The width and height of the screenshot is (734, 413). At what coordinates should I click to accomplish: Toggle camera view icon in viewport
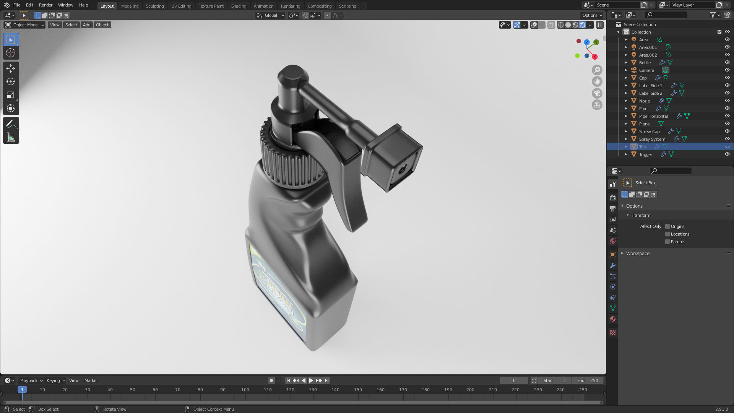point(597,93)
